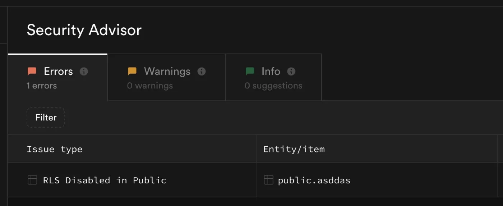The image size is (503, 206).
Task: Click the 0 warnings count text
Action: pos(150,86)
